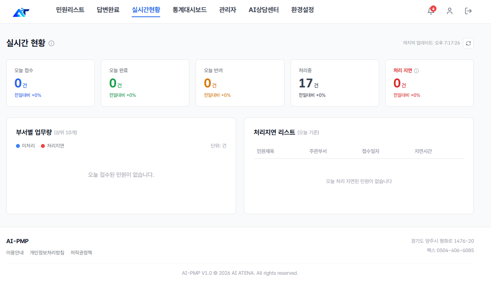Click the info icon beside 실시간 현황 title
This screenshot has height=281, width=491.
[x=51, y=43]
